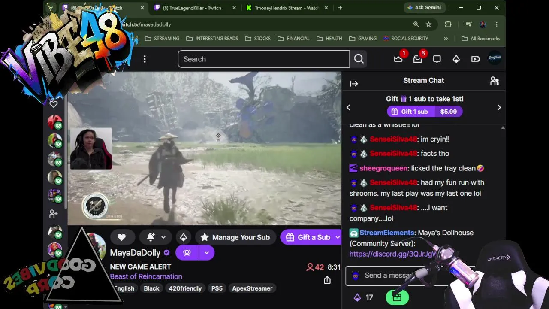Click the chat scrollbar up arrow

[x=503, y=128]
